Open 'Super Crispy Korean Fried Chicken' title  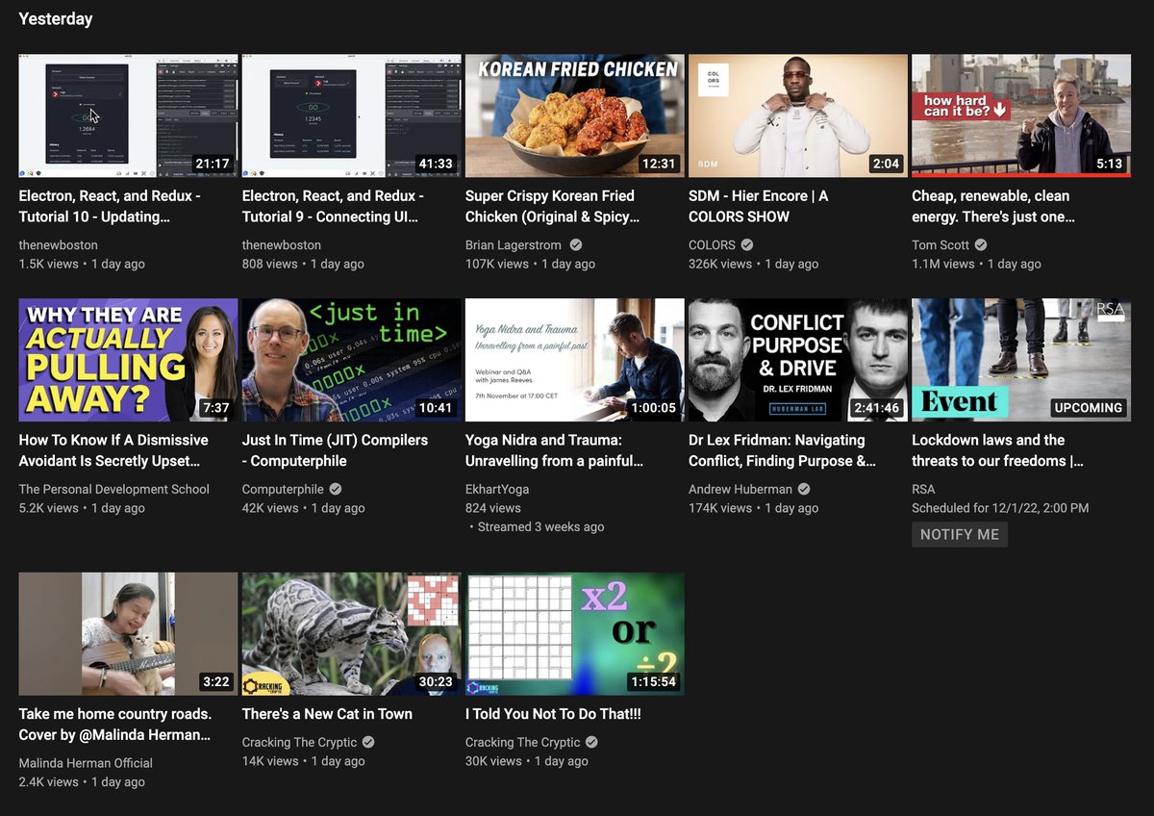point(553,206)
